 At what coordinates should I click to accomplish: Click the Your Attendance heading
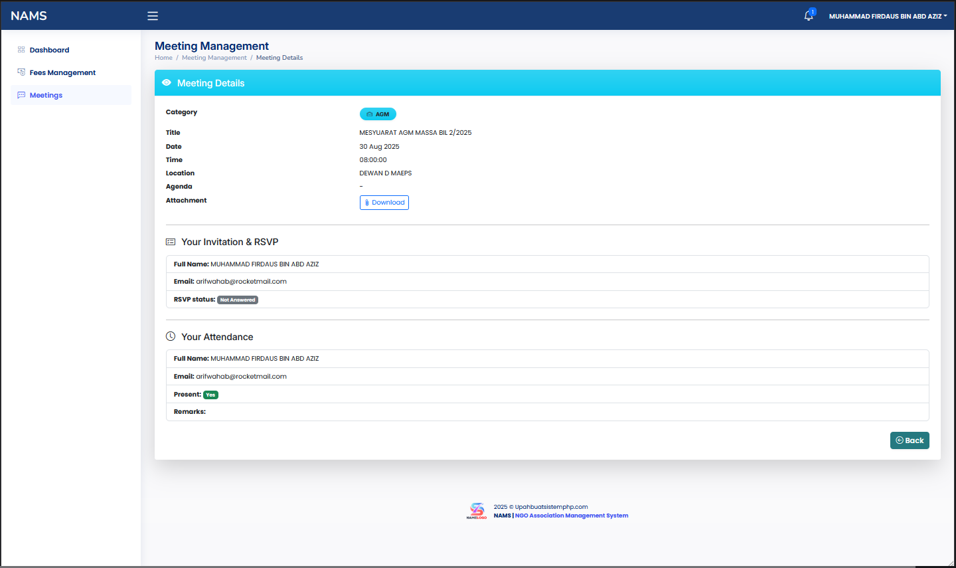pos(217,337)
